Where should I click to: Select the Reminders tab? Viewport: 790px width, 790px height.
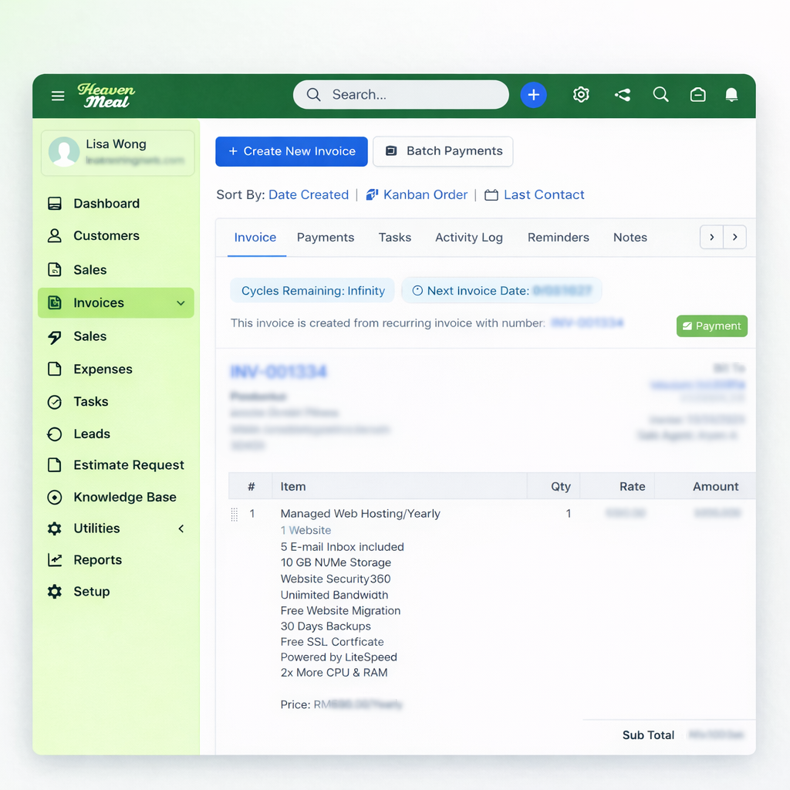(x=558, y=238)
